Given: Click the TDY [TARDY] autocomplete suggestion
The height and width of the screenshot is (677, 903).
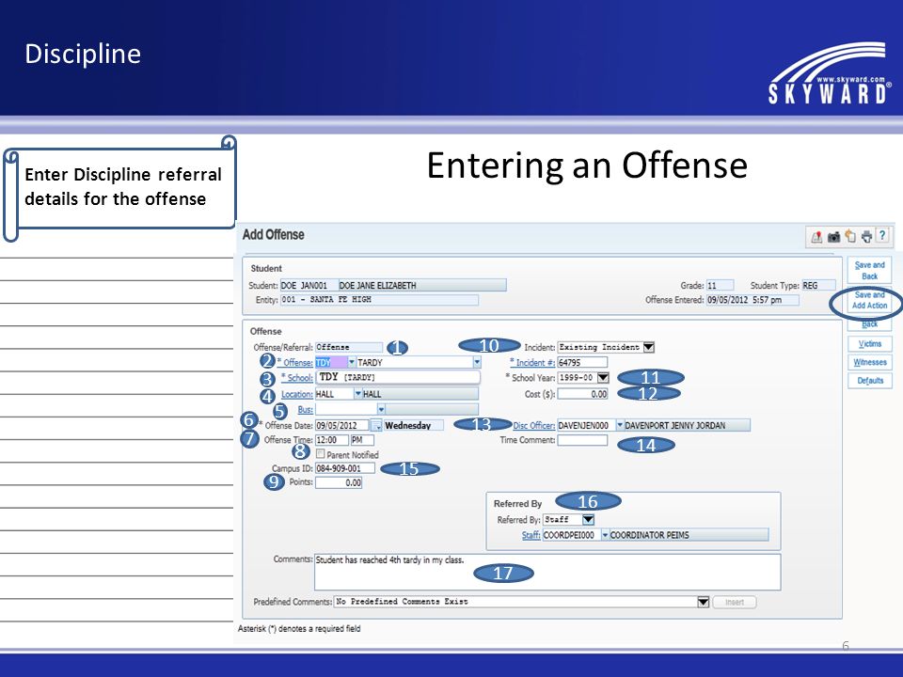Looking at the screenshot, I should [x=397, y=377].
